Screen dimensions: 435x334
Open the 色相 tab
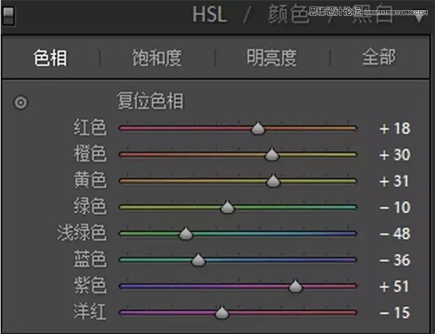click(50, 58)
